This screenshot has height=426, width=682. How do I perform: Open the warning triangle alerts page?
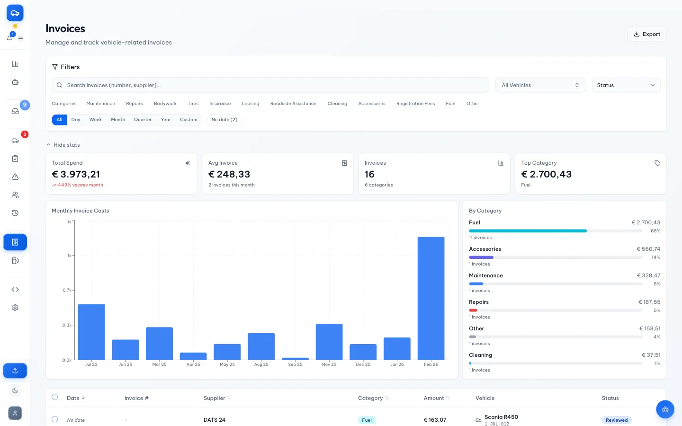15,177
